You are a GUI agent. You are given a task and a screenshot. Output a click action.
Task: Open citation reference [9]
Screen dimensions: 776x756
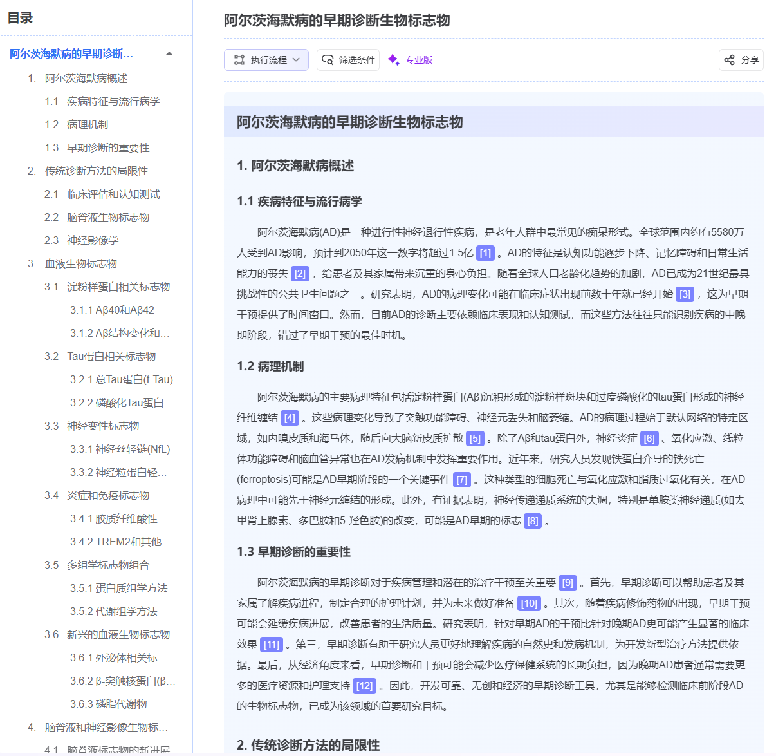pyautogui.click(x=568, y=583)
